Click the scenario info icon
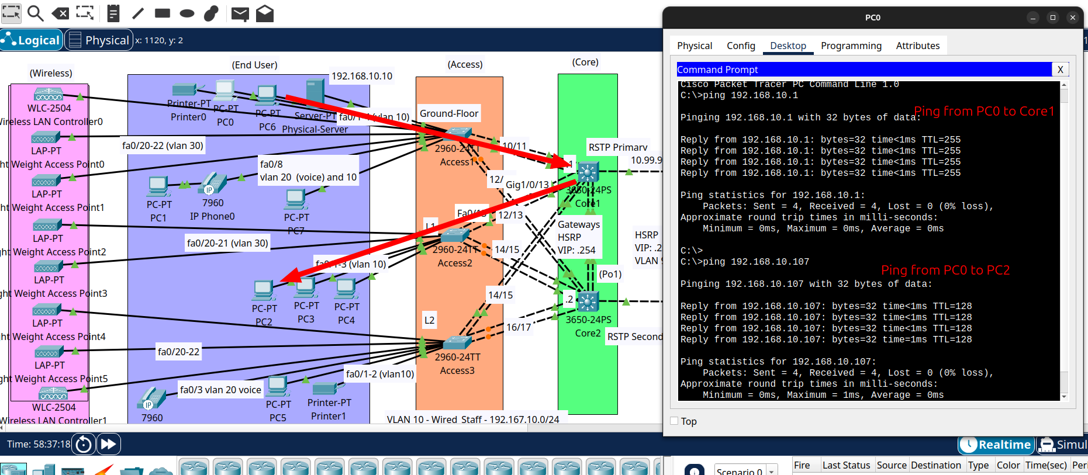This screenshot has height=475, width=1088. (694, 470)
